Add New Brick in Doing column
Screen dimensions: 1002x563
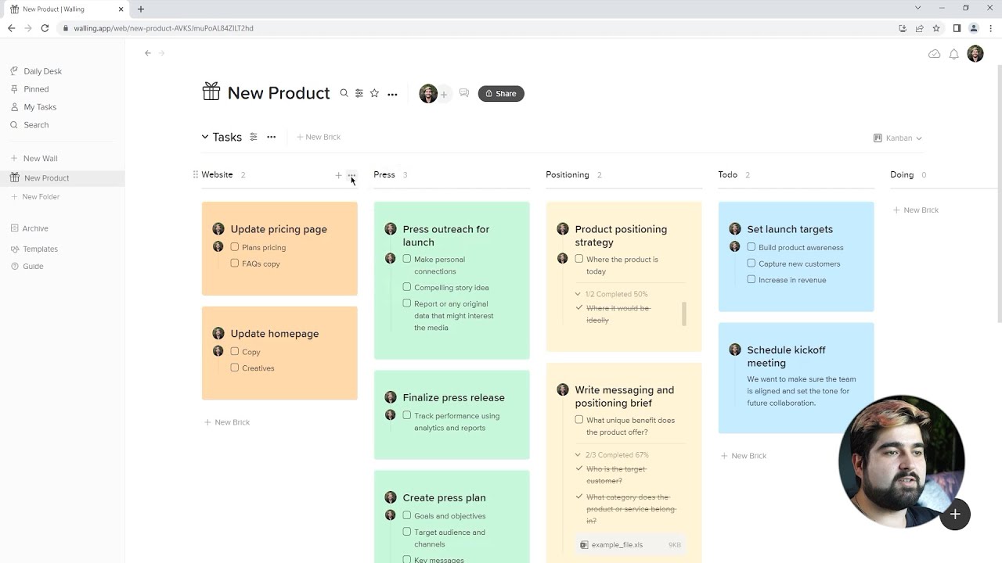(916, 210)
